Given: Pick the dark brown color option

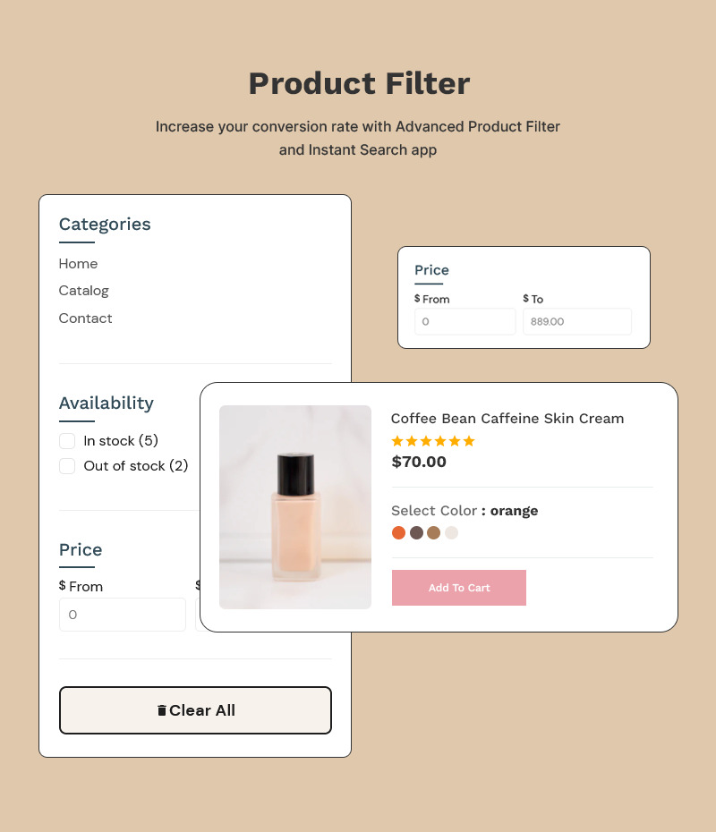Looking at the screenshot, I should (416, 532).
